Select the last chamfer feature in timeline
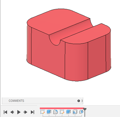The image size is (120, 117). 81,112
